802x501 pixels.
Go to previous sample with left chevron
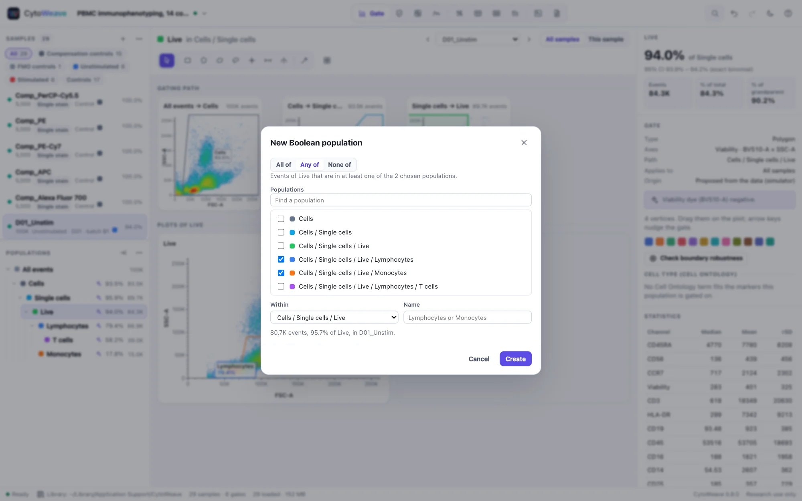click(428, 39)
